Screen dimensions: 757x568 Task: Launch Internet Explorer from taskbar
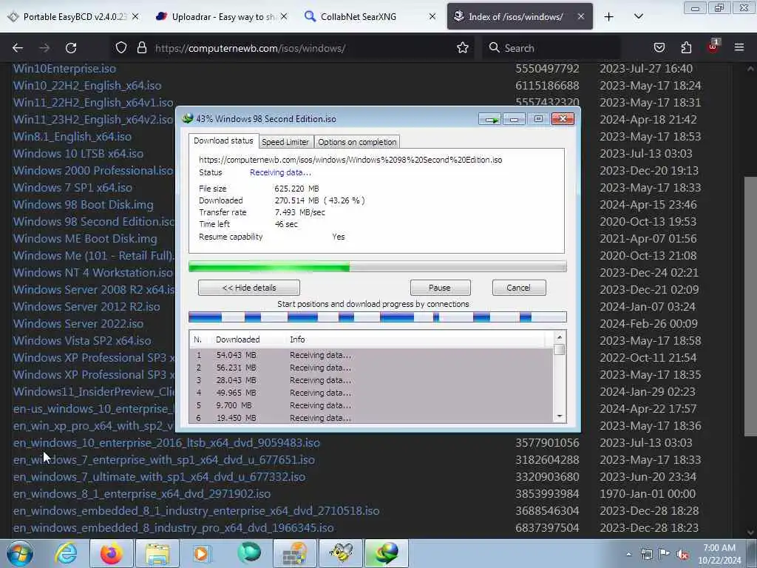[66, 553]
